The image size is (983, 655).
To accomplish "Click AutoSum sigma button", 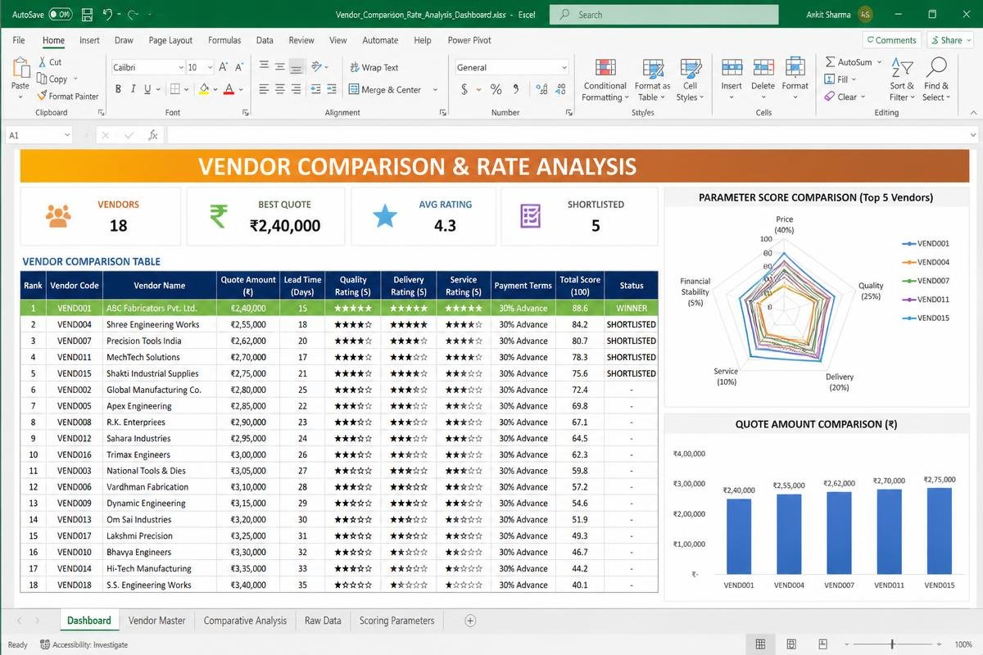I will pos(849,62).
